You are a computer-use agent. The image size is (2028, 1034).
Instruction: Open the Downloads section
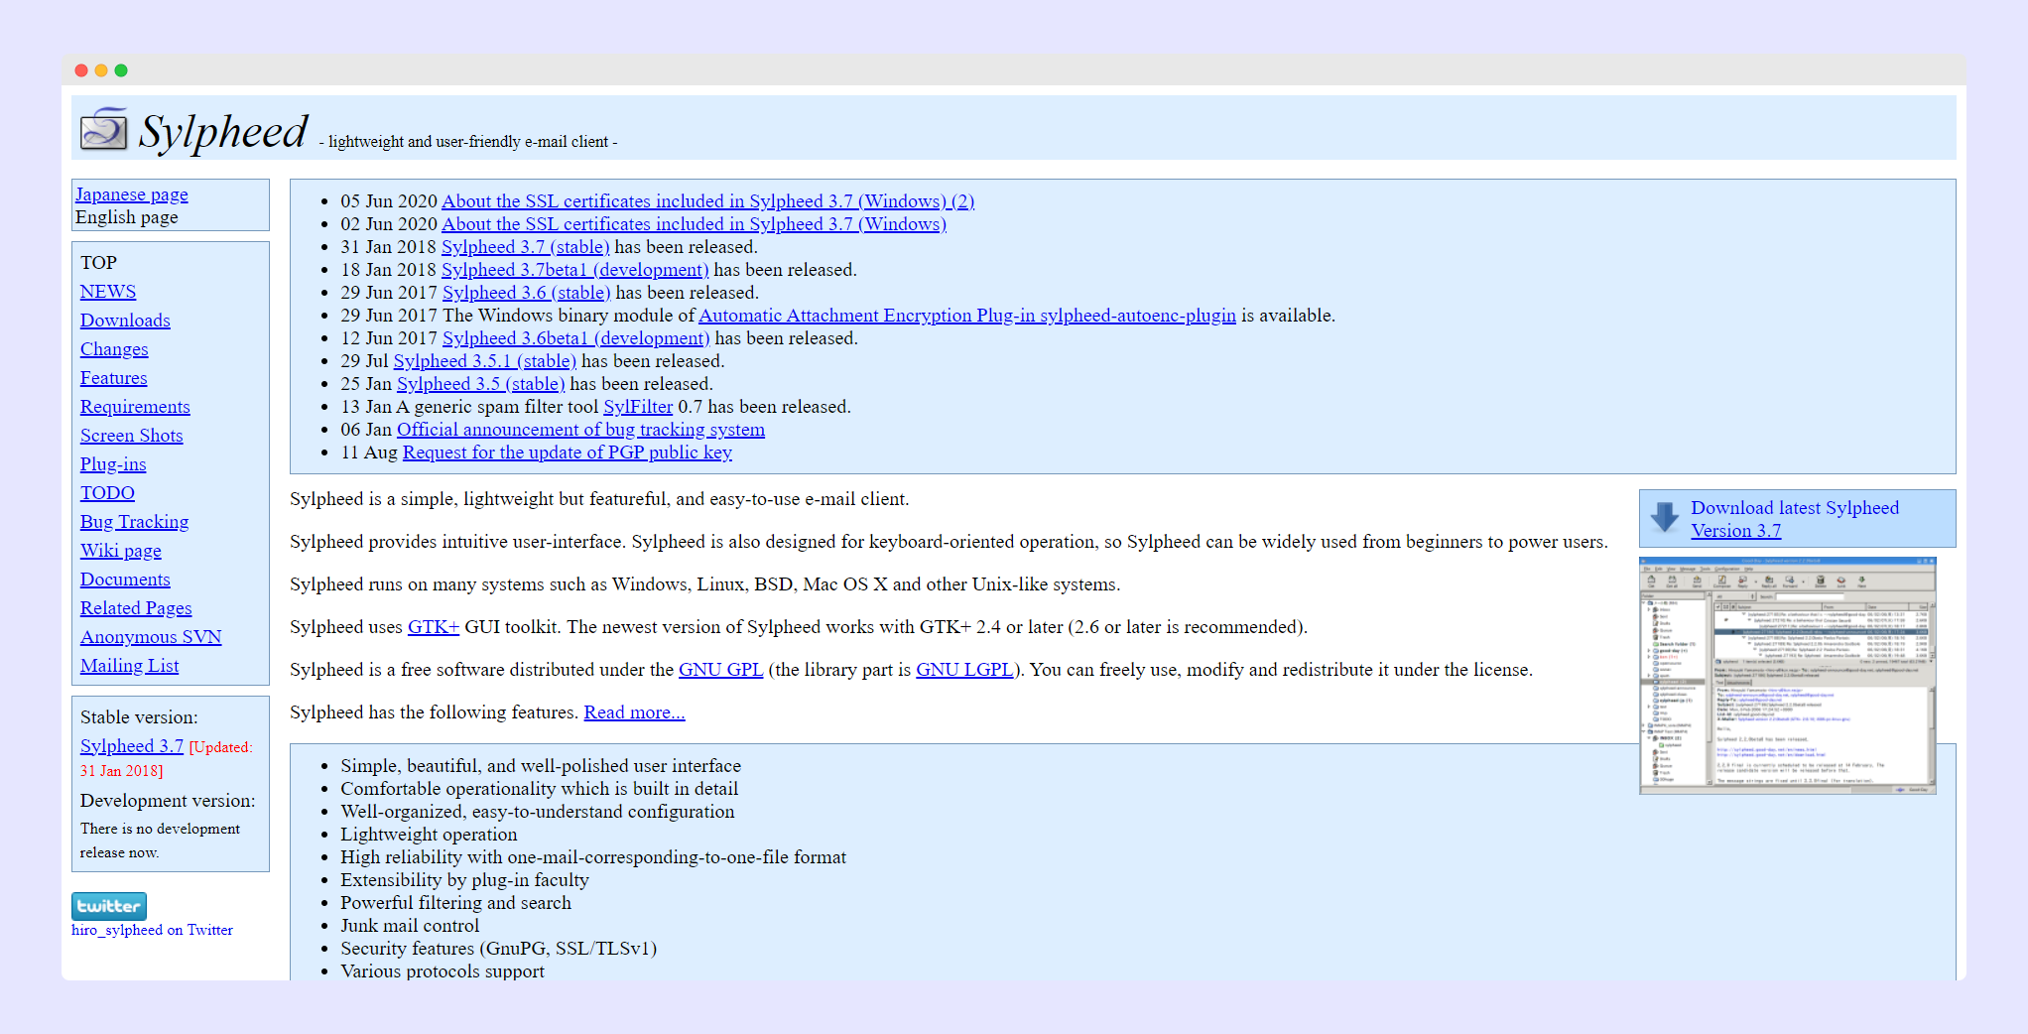click(x=125, y=321)
